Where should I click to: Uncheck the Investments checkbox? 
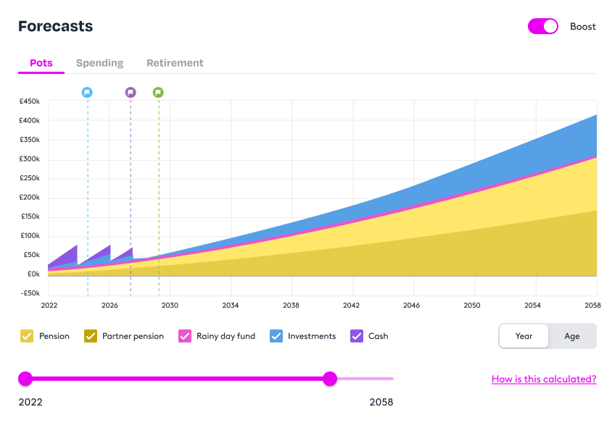tap(276, 336)
